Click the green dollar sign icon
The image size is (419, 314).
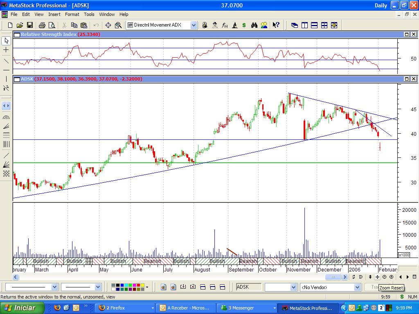coord(244,25)
